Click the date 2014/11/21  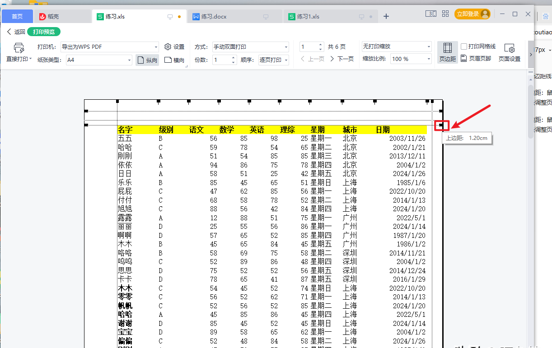(407, 253)
